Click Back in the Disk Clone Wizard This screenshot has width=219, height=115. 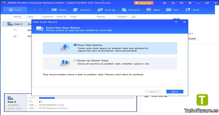click(153, 91)
